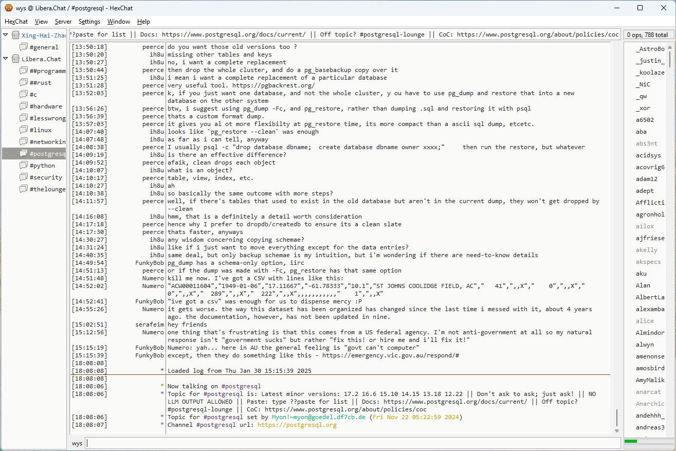Click the 'Loaded log from Thu Jan 30' line
The width and height of the screenshot is (676, 451).
(240, 371)
